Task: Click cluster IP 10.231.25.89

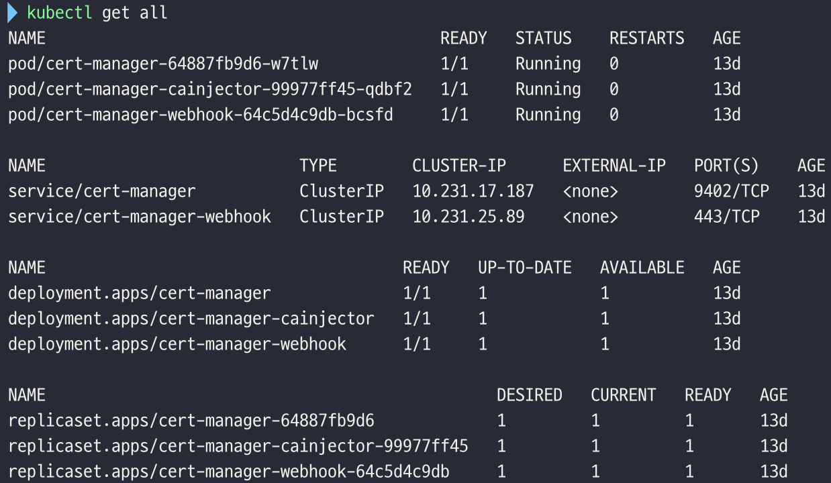Action: [469, 217]
